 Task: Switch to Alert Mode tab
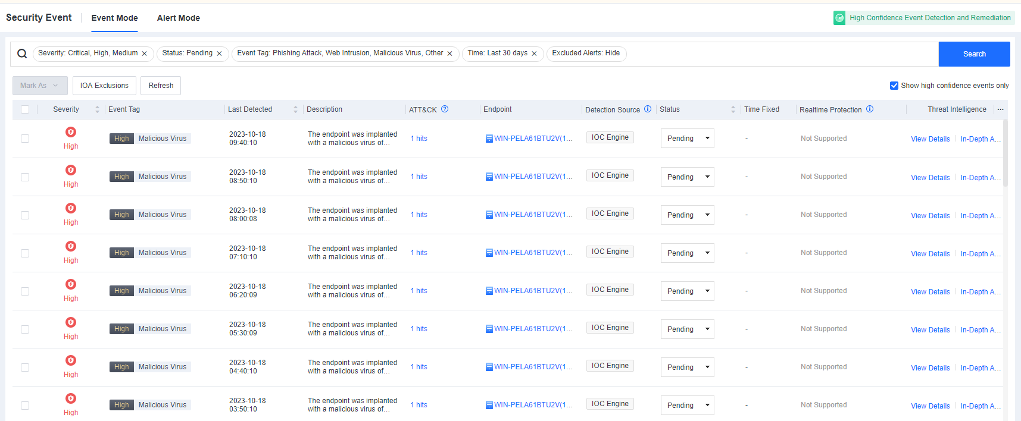(x=179, y=18)
